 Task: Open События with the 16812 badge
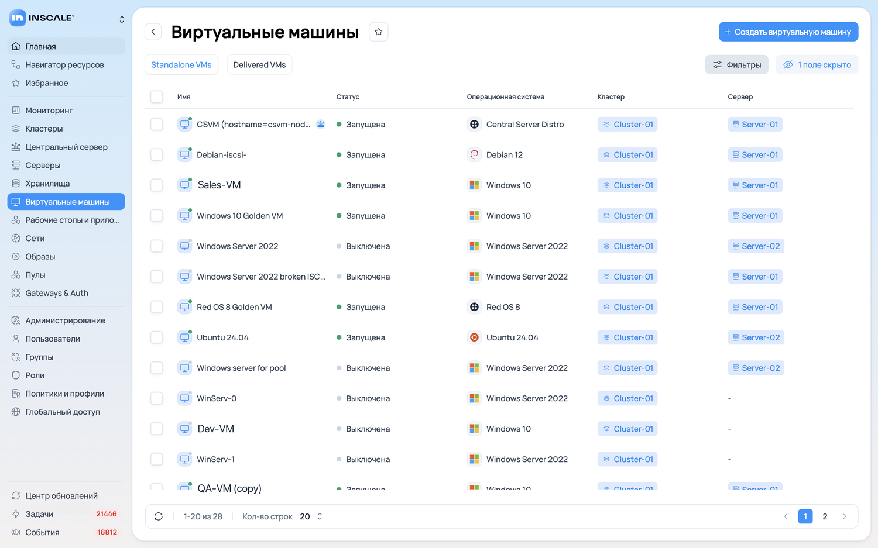[66, 532]
